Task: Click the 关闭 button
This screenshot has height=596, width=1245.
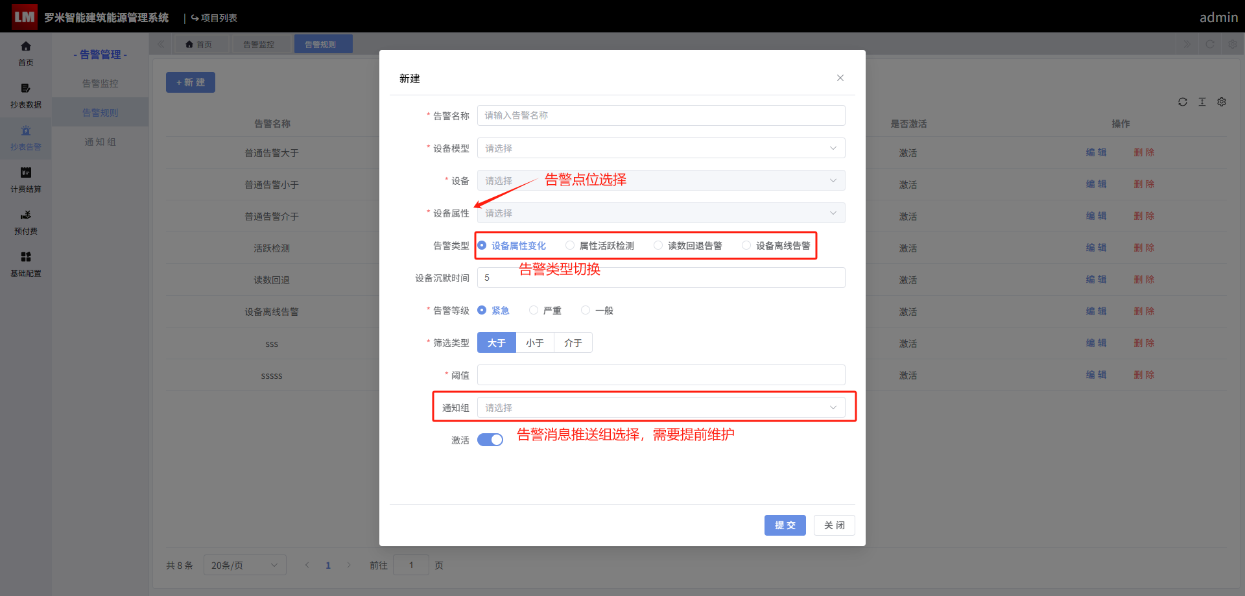Action: [x=834, y=525]
